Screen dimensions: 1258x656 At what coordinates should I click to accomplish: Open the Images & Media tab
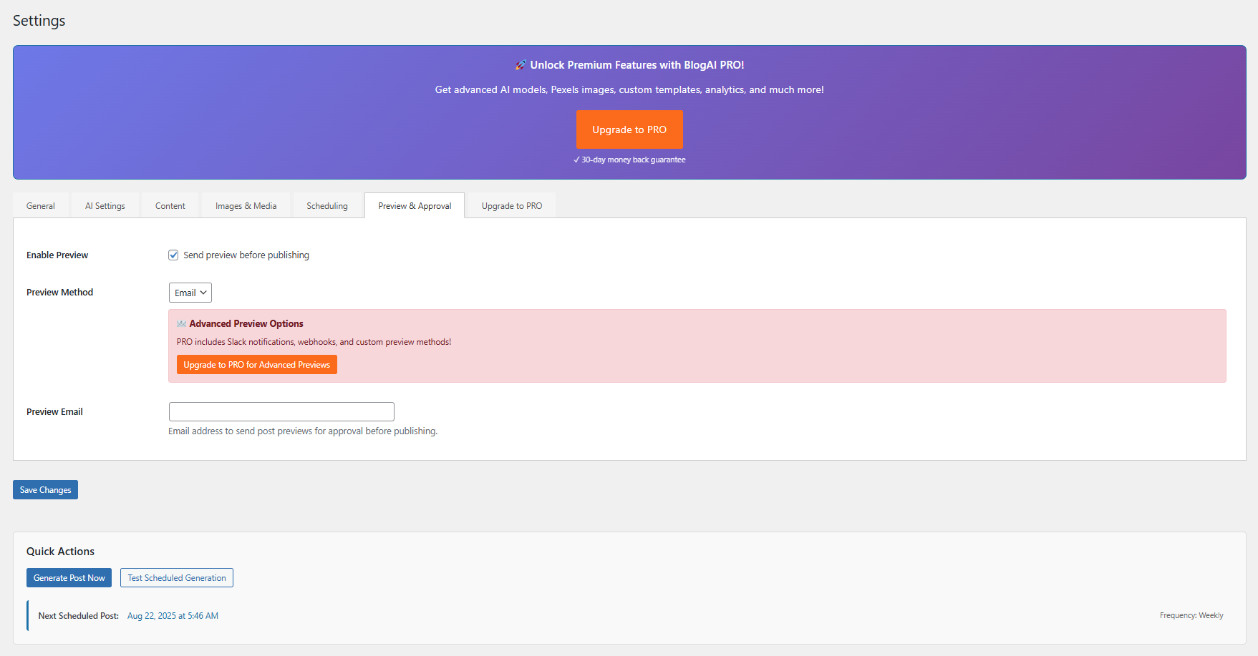pos(246,205)
